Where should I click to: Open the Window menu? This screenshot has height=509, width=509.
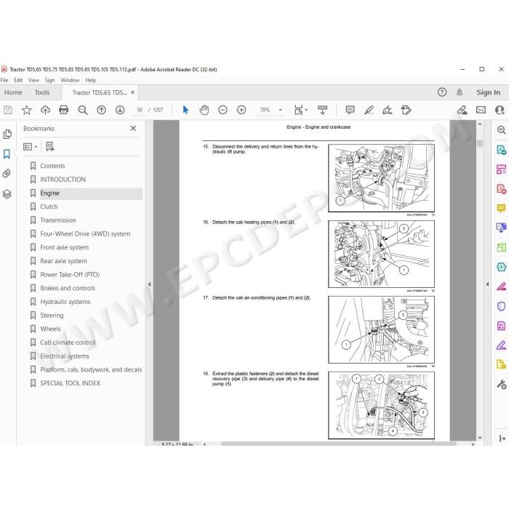(x=70, y=80)
